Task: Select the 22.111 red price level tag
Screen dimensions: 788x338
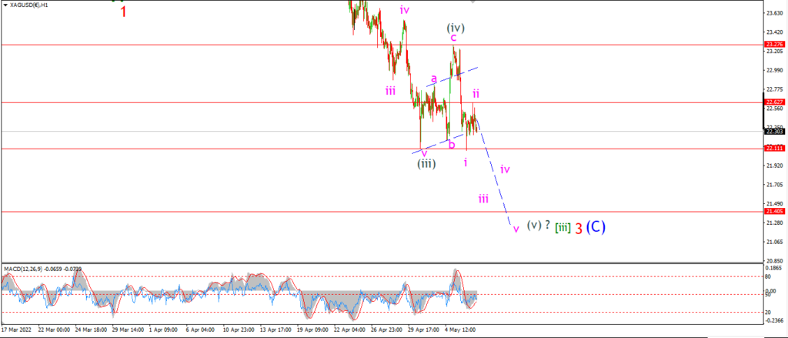Action: click(x=774, y=149)
